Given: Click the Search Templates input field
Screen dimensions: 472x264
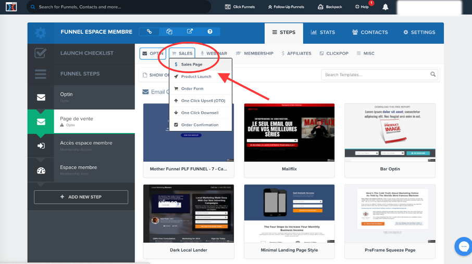Looking at the screenshot, I should click(x=379, y=74).
